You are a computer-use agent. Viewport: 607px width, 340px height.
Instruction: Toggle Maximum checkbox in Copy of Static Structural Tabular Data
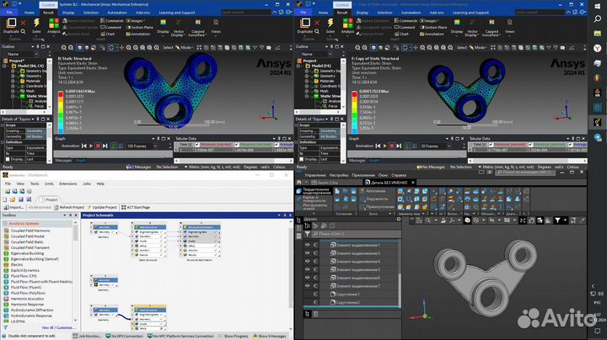pos(530,145)
